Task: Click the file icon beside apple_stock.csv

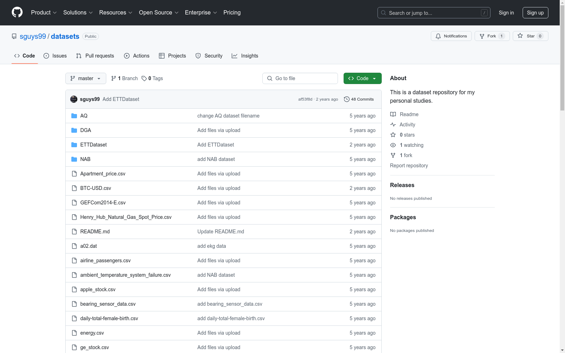Action: (74, 289)
